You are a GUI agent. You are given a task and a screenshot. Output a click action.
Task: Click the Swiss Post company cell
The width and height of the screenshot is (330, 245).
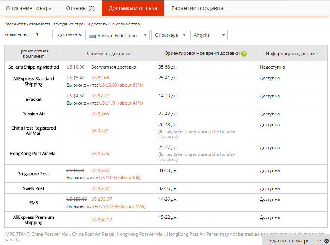[x=33, y=188]
